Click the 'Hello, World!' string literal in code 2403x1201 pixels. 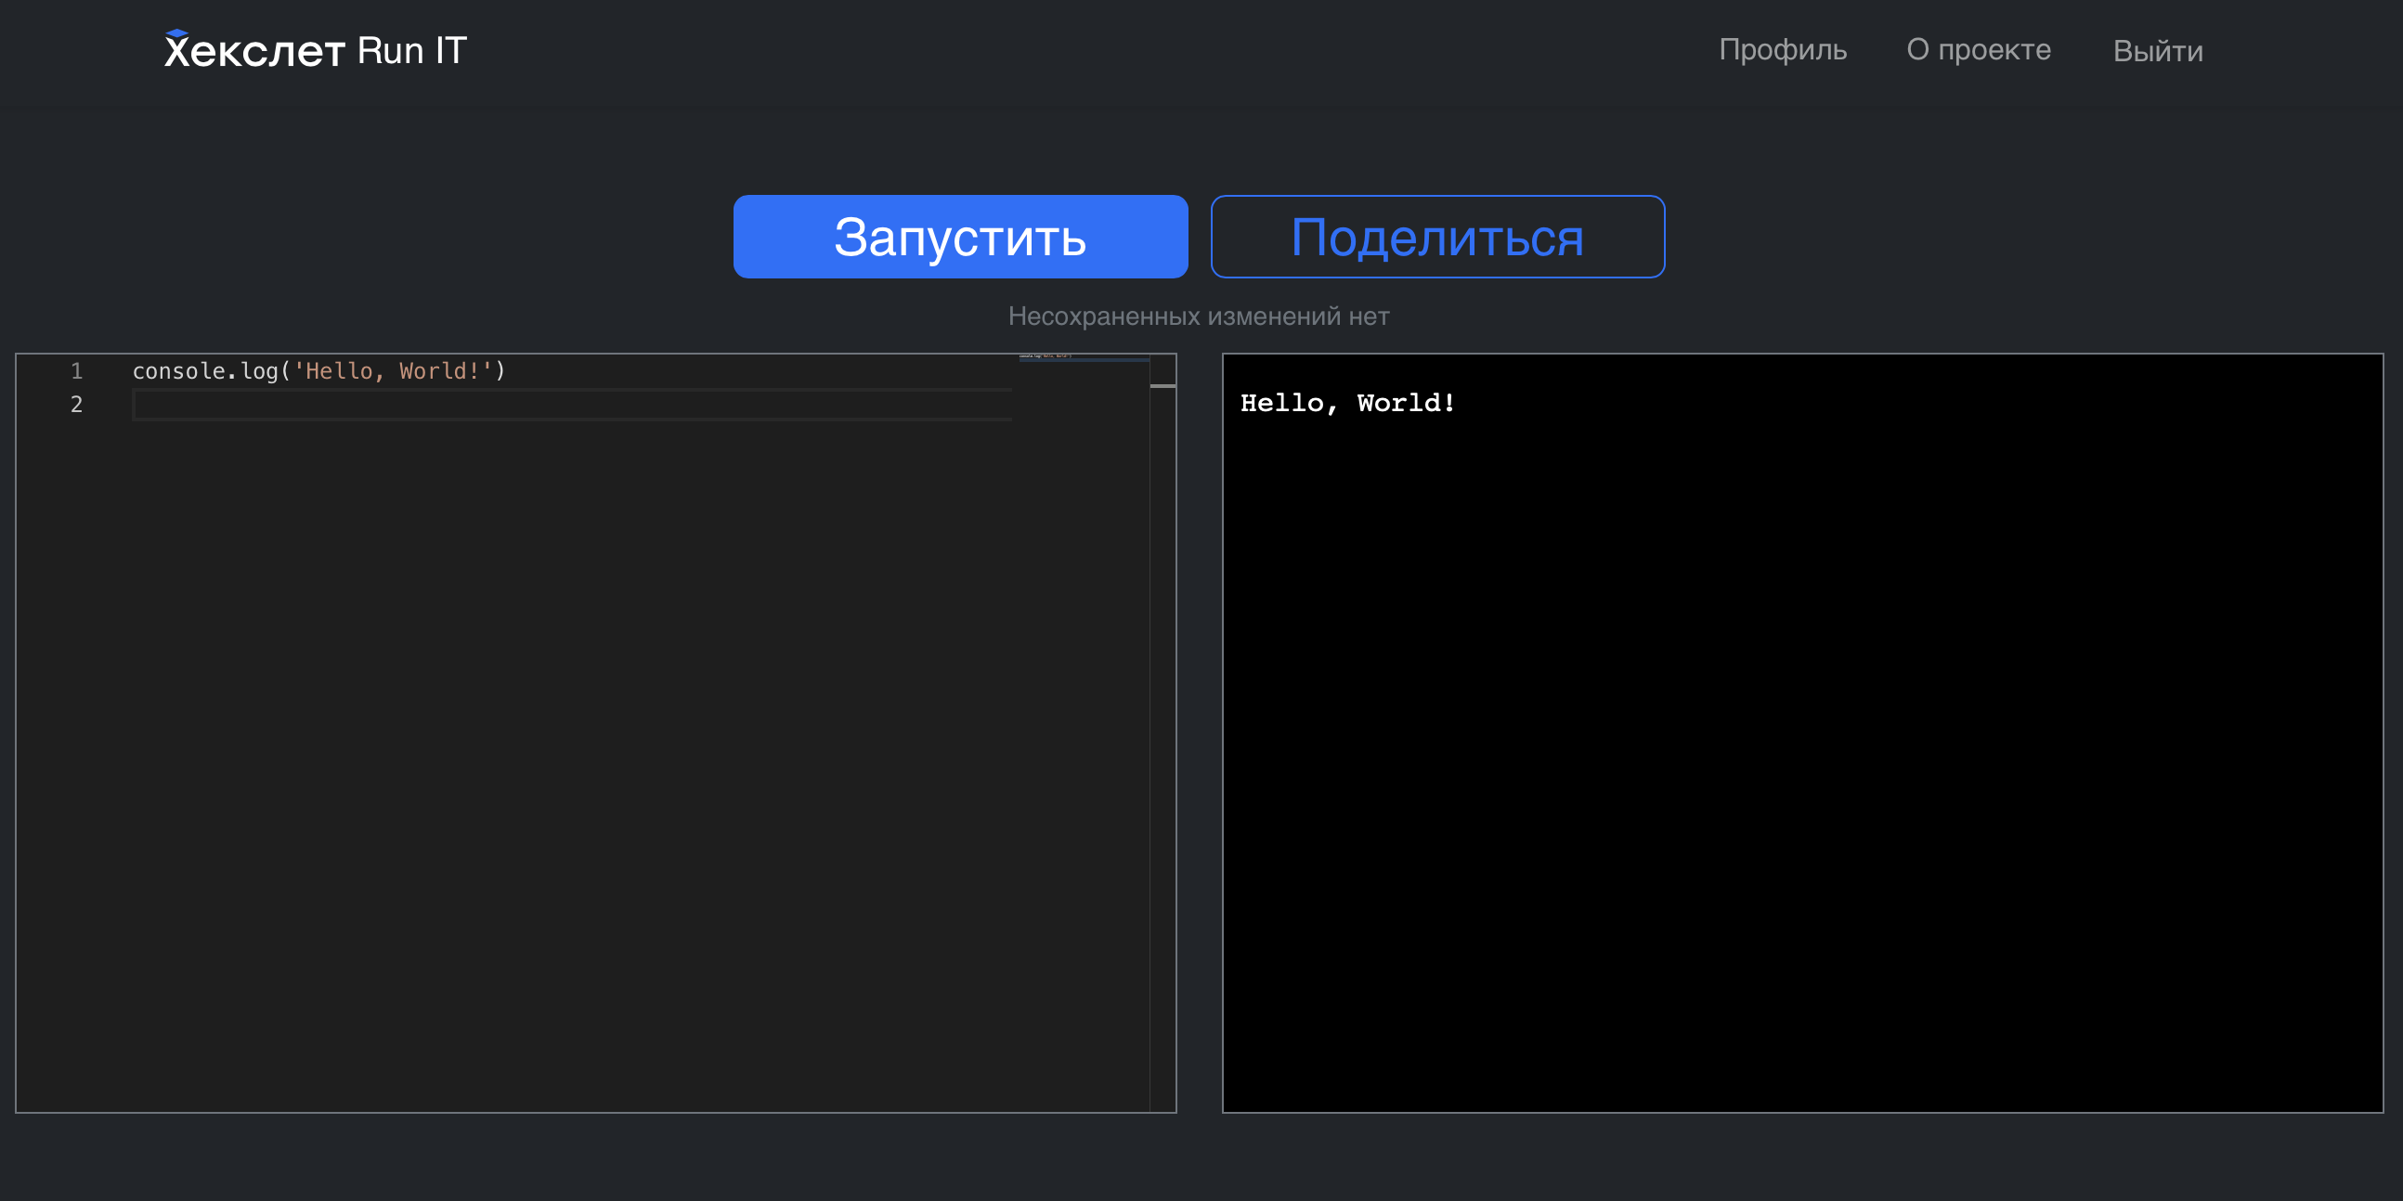pyautogui.click(x=392, y=370)
